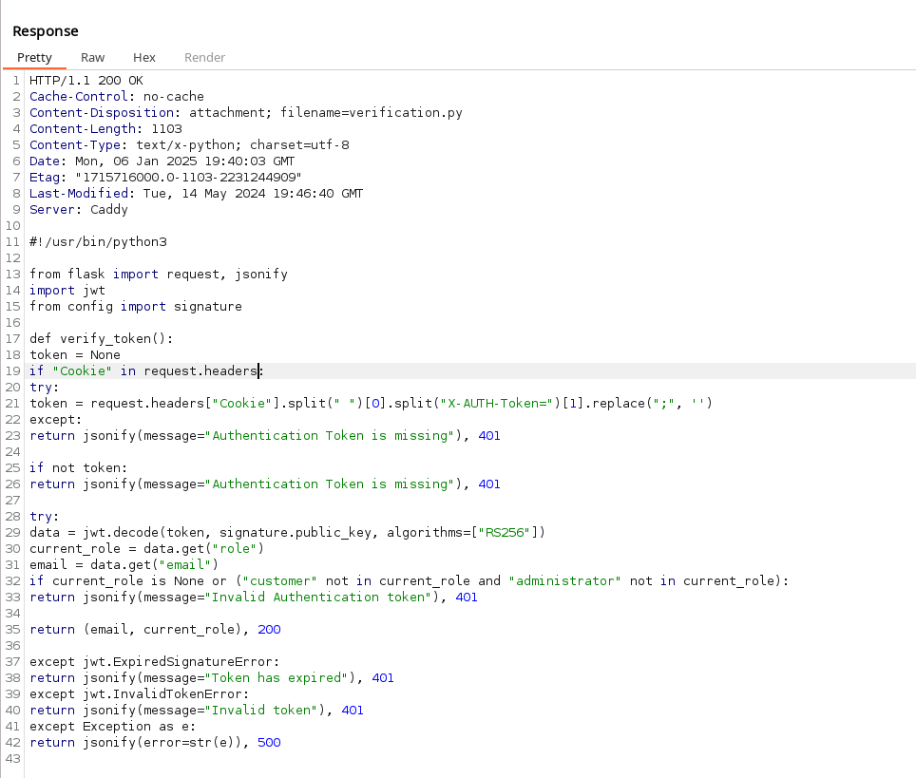The height and width of the screenshot is (778, 916).
Task: Open the Hex tab
Action: (144, 57)
